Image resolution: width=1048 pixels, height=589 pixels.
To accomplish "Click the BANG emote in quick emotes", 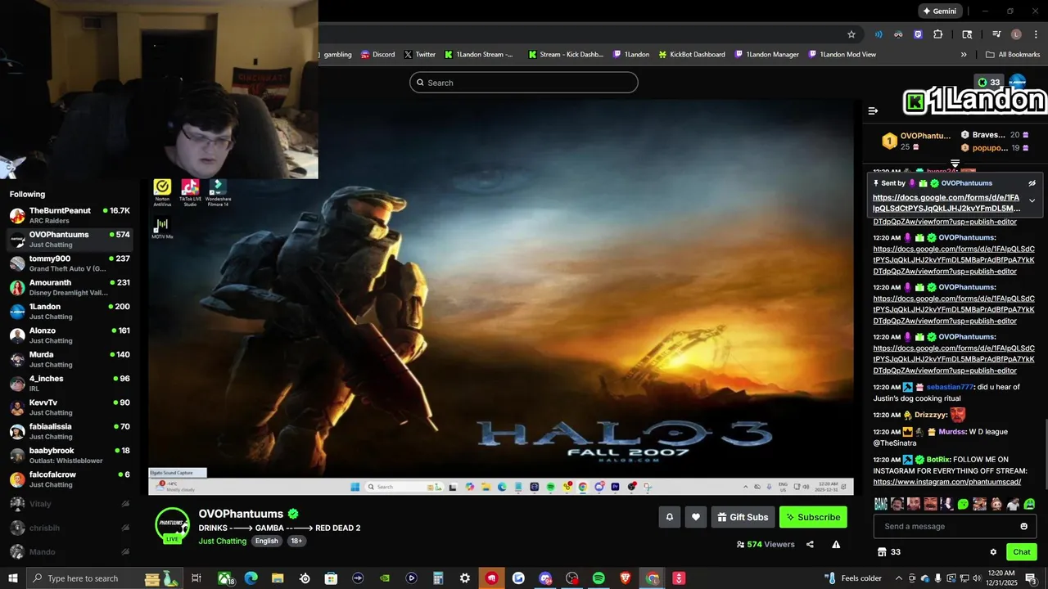I will point(880,504).
